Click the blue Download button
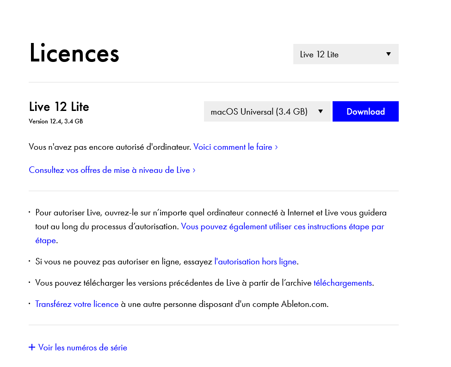Image resolution: width=451 pixels, height=367 pixels. tap(365, 111)
